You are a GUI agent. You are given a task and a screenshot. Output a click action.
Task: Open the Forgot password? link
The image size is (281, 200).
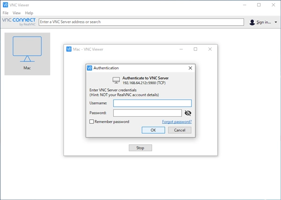tap(177, 121)
